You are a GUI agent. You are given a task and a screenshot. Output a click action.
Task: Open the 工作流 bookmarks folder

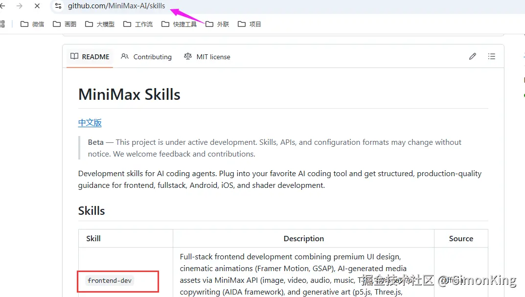[x=138, y=24]
